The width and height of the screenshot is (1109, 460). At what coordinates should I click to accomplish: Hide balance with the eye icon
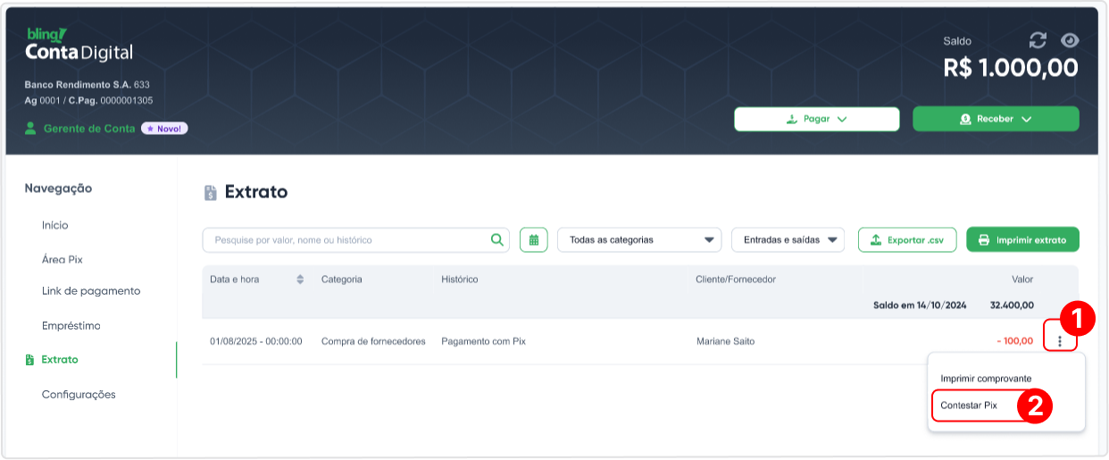tap(1070, 40)
